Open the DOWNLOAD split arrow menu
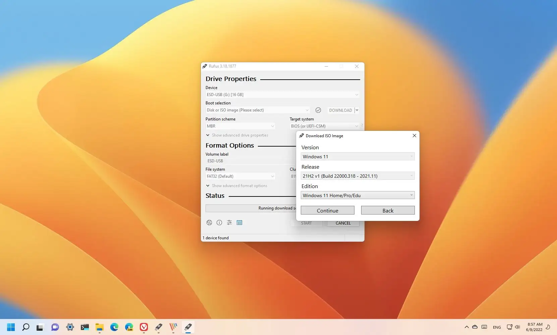This screenshot has width=557, height=335. 357,110
